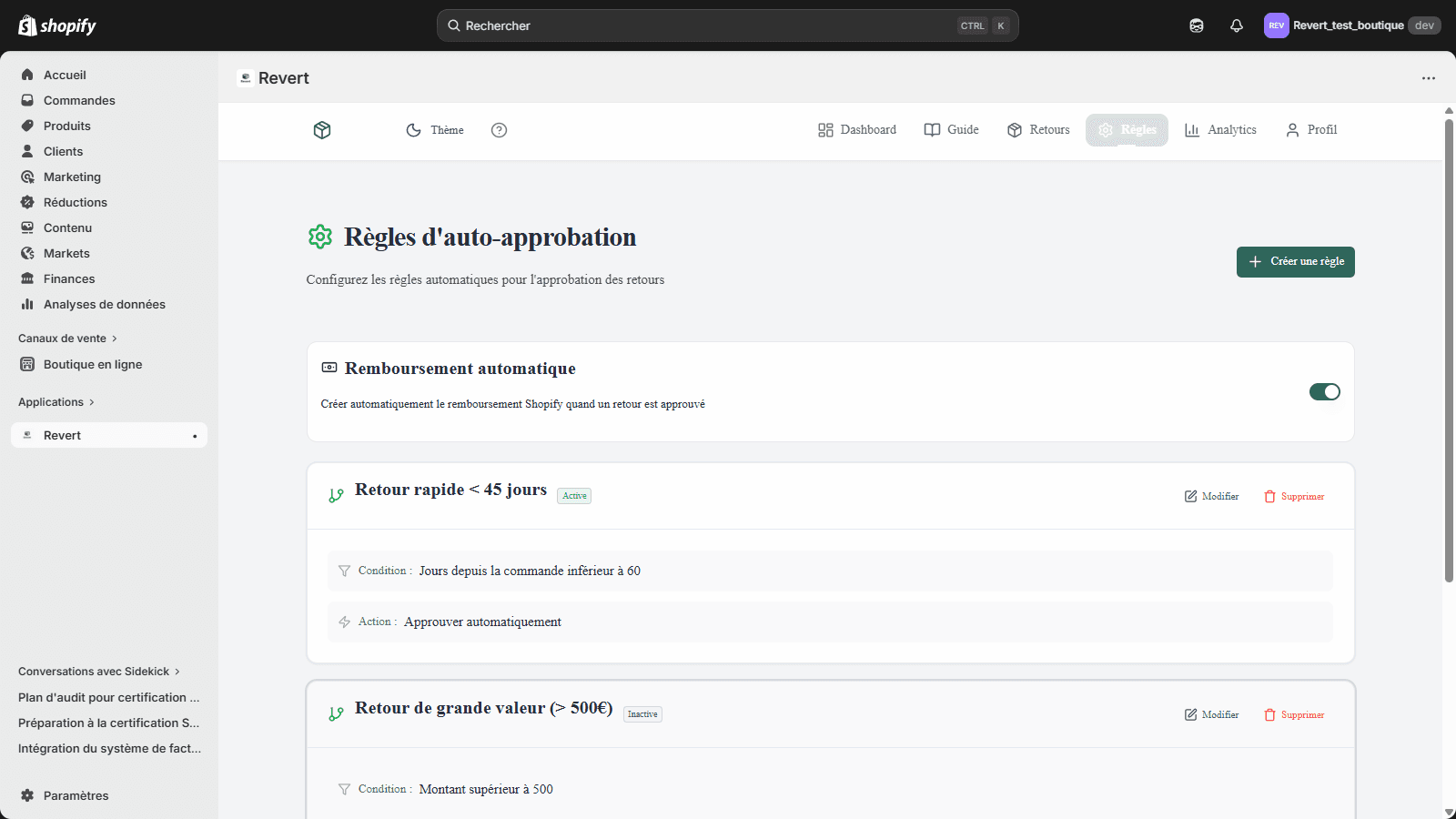Open Produits in sidebar
The width and height of the screenshot is (1456, 819).
tap(109, 126)
